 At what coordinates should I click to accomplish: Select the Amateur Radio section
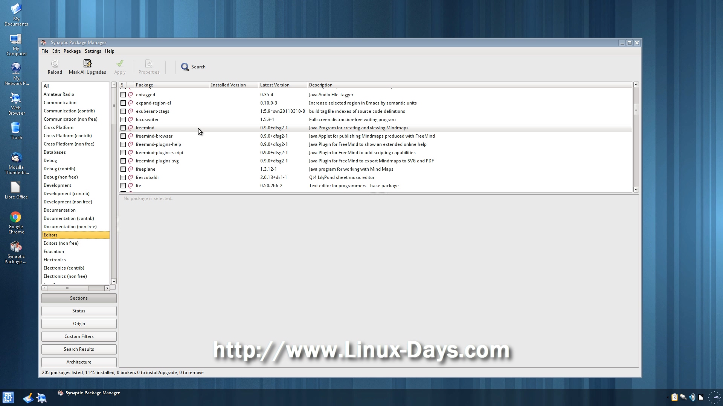click(x=76, y=94)
